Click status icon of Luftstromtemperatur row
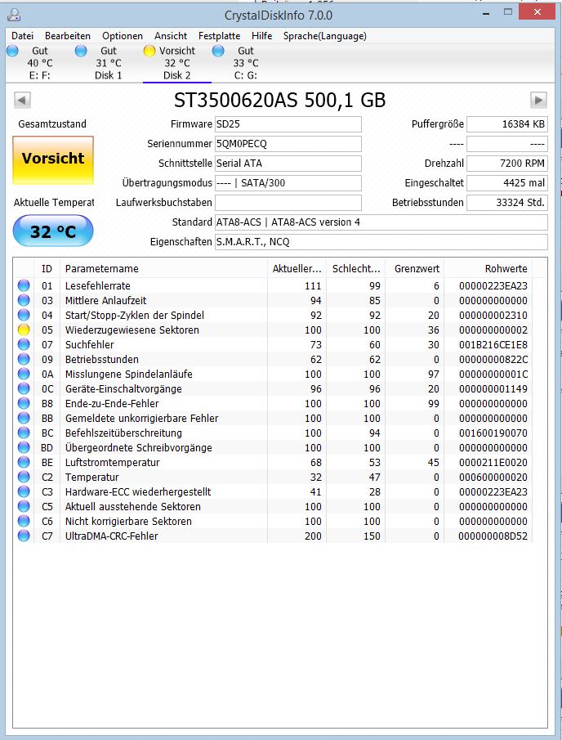This screenshot has height=740, width=562. click(24, 462)
